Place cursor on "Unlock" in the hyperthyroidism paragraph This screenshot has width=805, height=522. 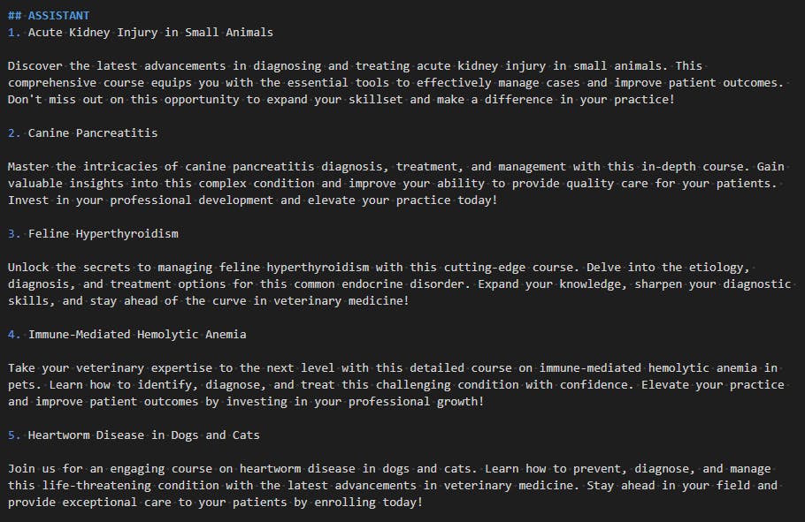click(x=28, y=268)
